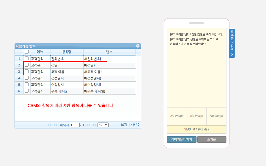Go to previous page in pager
This screenshot has height=166, width=266.
tap(55, 125)
